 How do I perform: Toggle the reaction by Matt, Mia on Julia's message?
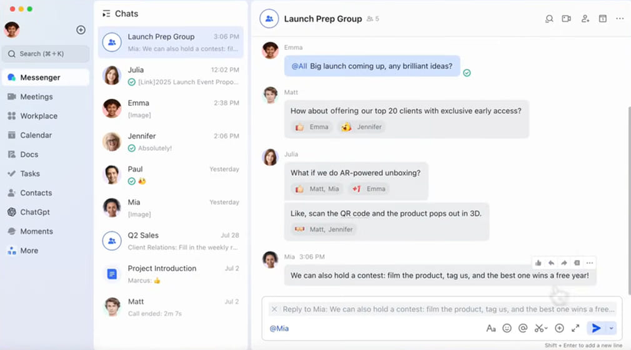317,188
